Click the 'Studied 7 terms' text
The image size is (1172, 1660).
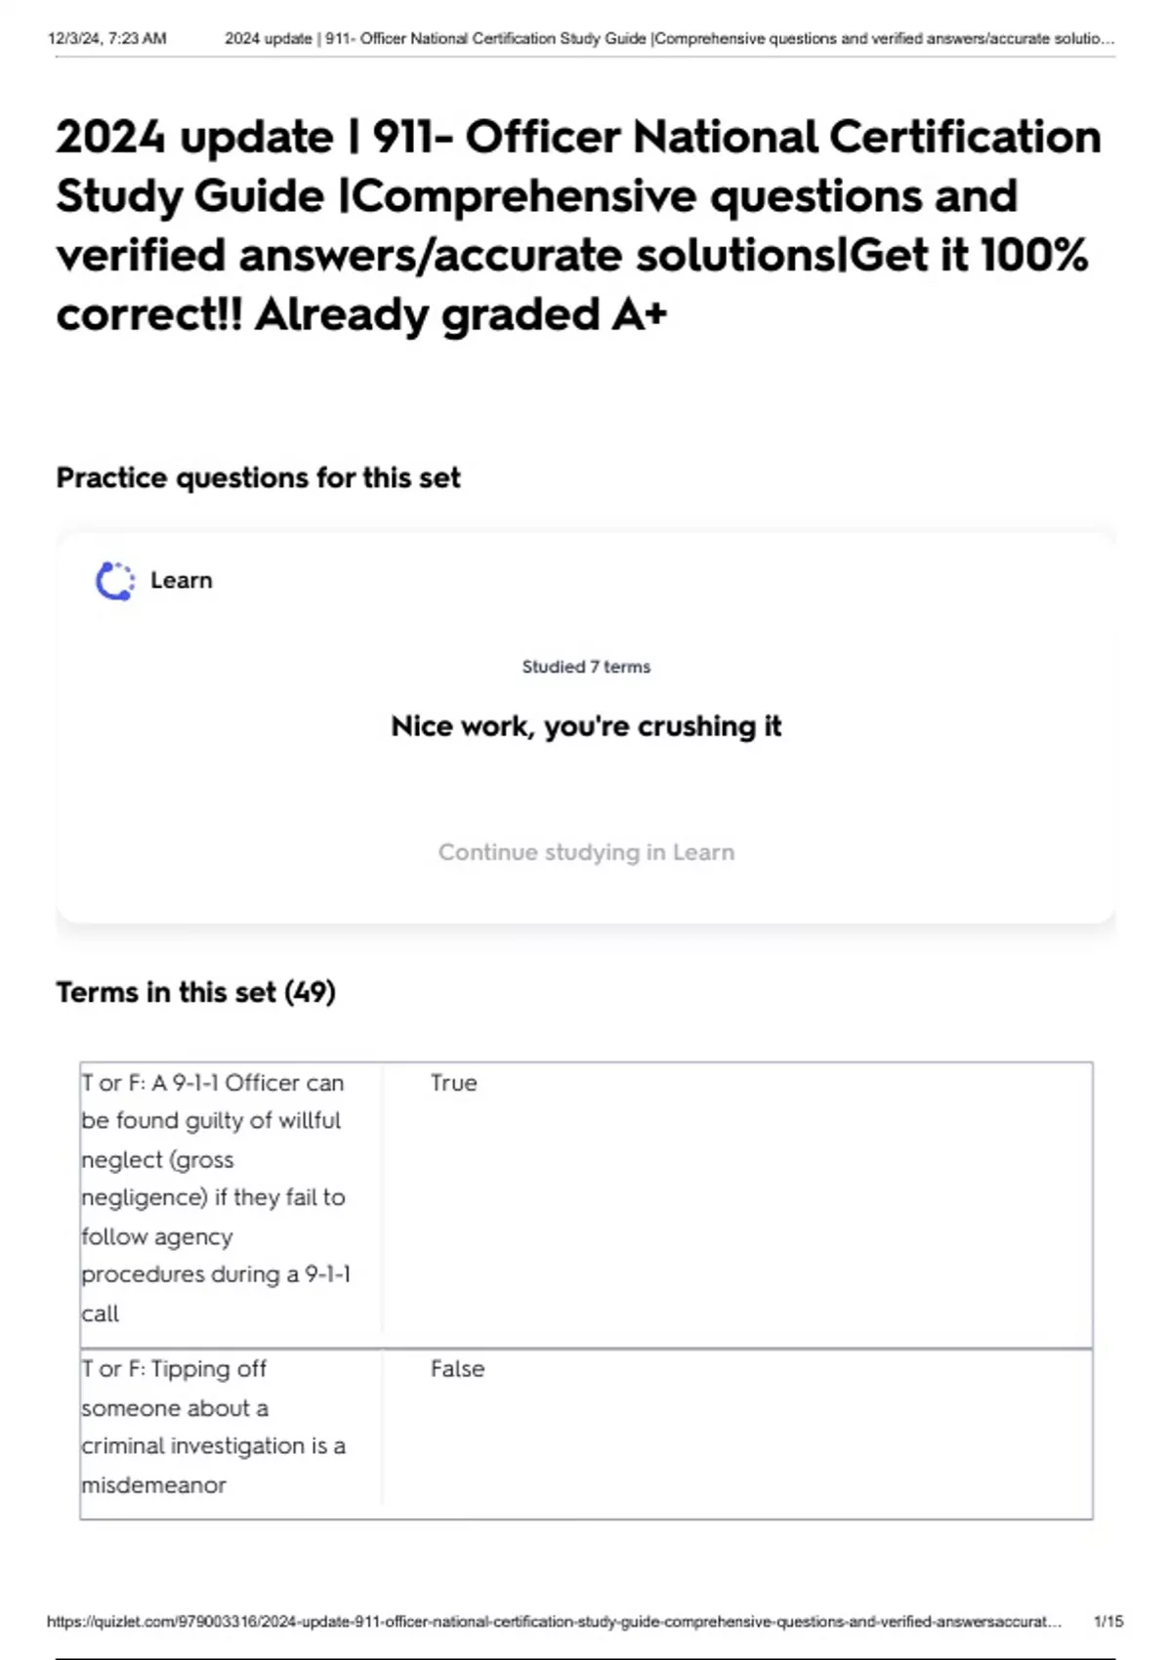tap(586, 667)
